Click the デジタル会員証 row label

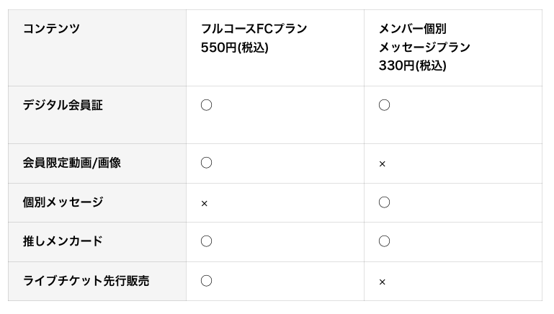tap(63, 105)
